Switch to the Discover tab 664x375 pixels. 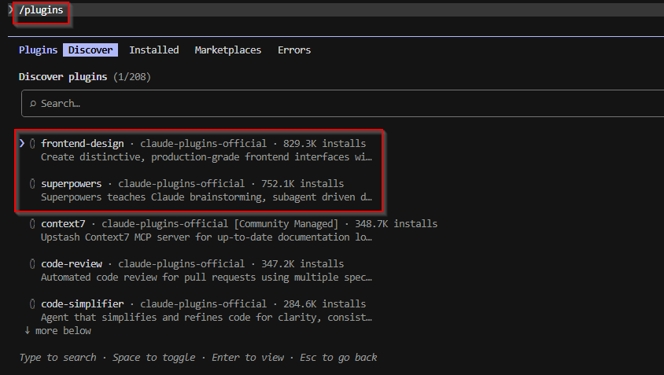90,50
